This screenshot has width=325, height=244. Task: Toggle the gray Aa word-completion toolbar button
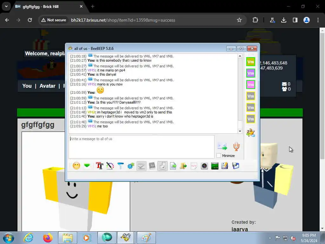pyautogui.click(x=152, y=166)
